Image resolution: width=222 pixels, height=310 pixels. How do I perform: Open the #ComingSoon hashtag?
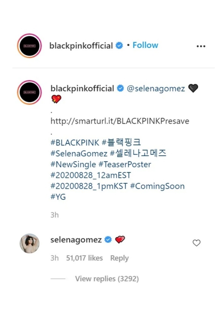coord(157,186)
